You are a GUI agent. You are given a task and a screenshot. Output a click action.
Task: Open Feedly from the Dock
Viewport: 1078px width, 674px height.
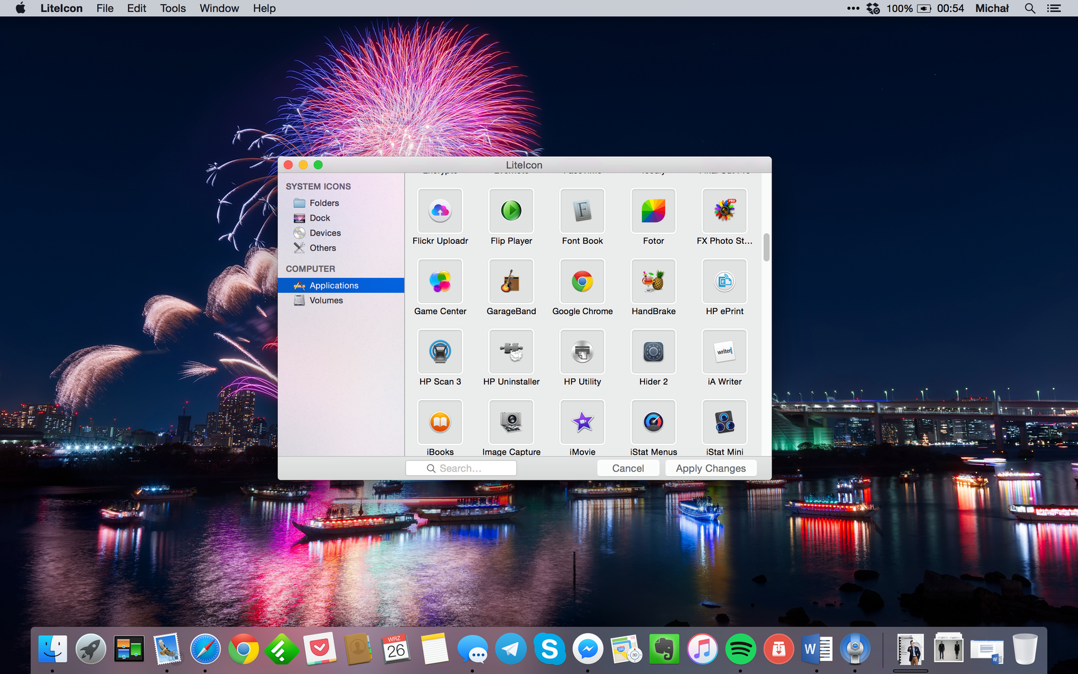coord(281,650)
